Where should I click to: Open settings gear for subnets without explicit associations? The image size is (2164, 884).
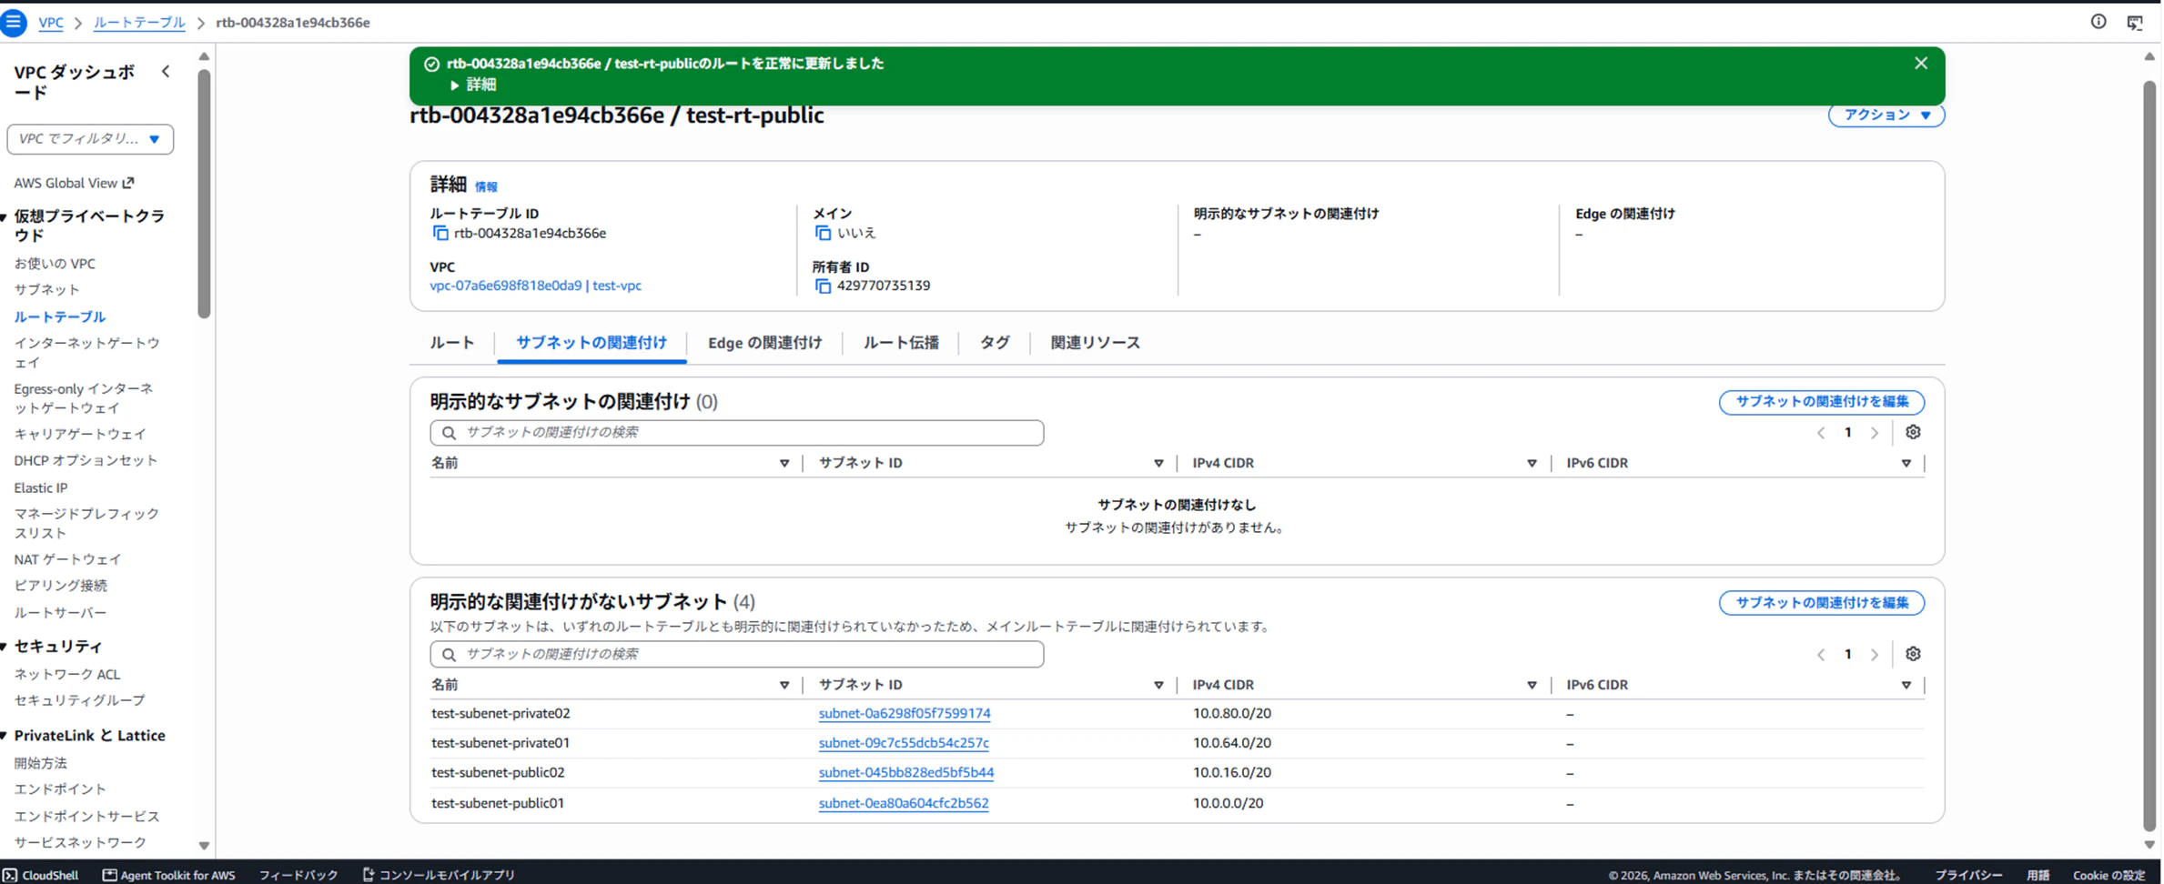1913,654
